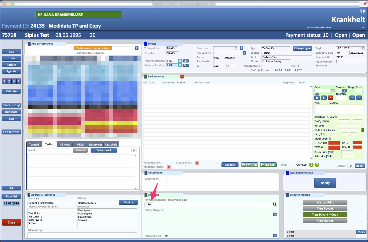Image resolution: width=368 pixels, height=242 pixels.
Task: Open calendar icon next to Begin date
Action: click(363, 48)
